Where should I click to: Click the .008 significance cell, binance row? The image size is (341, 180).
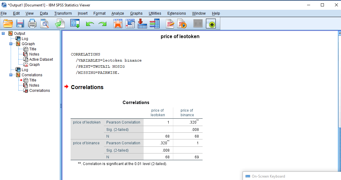(x=166, y=150)
